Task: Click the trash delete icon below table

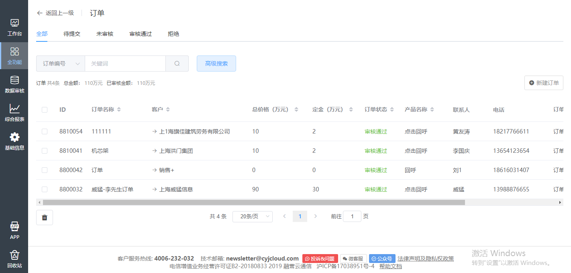Action: [45, 218]
